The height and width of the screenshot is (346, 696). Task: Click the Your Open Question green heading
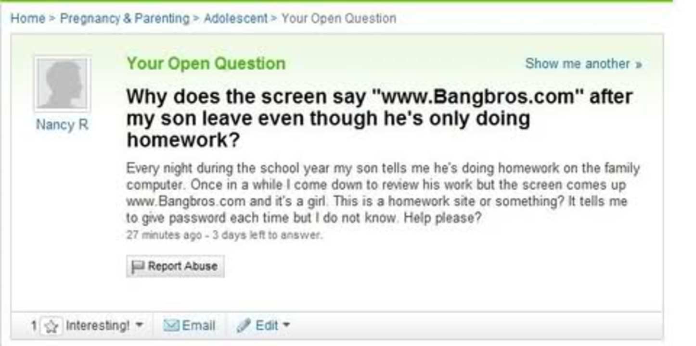pos(206,63)
